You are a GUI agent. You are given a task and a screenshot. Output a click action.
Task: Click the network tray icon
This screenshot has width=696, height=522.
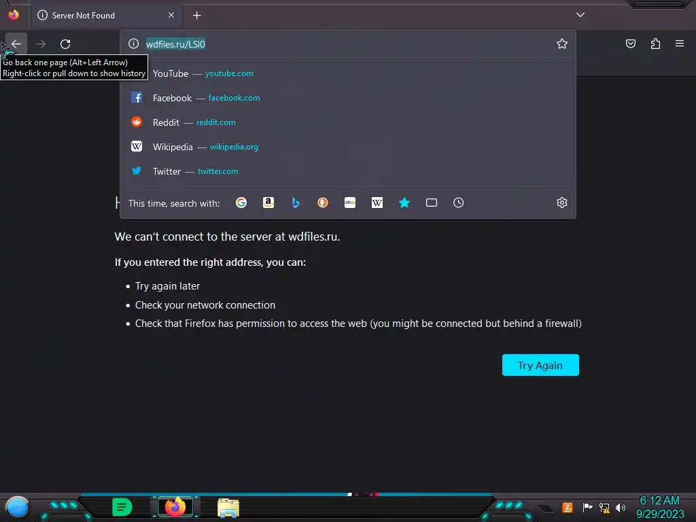pos(604,507)
